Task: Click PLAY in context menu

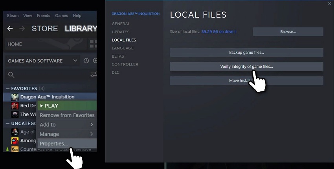Action: 67,105
